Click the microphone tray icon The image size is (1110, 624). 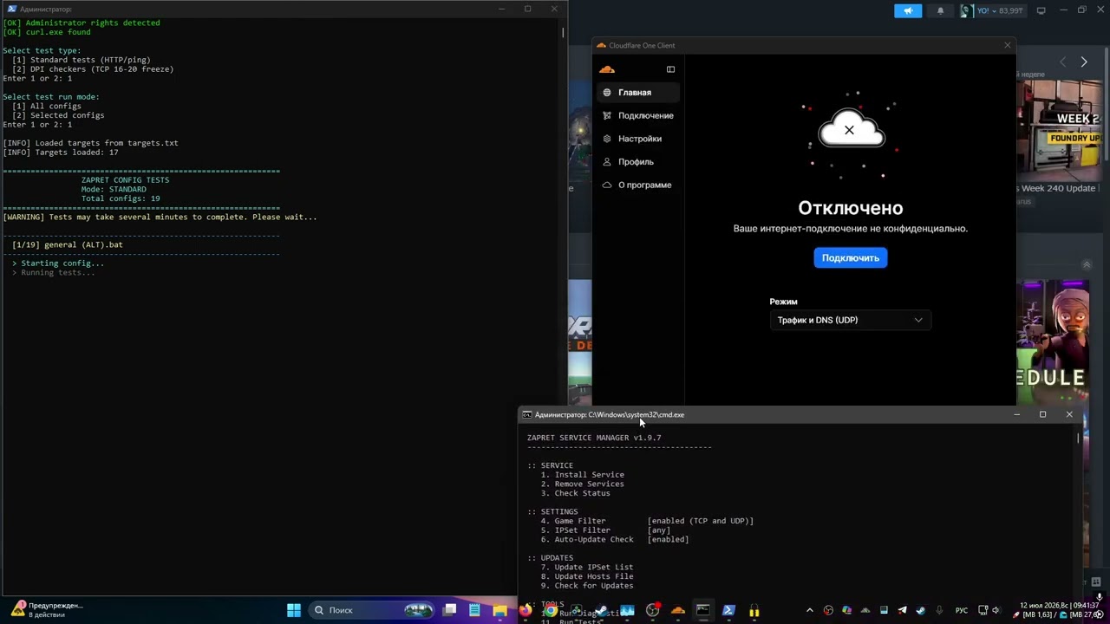coord(939,610)
